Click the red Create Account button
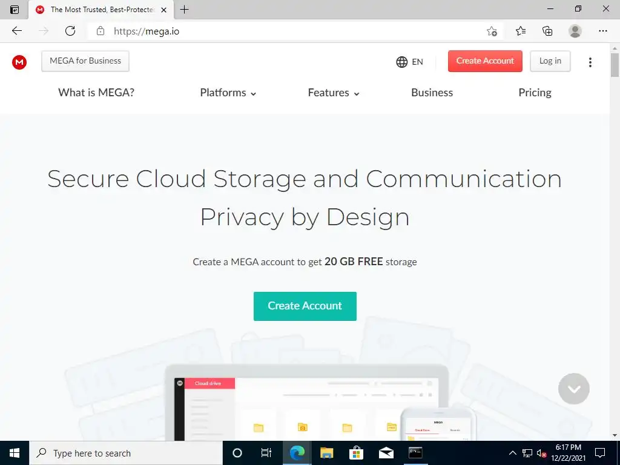Screen dimensions: 620x465 485,61
